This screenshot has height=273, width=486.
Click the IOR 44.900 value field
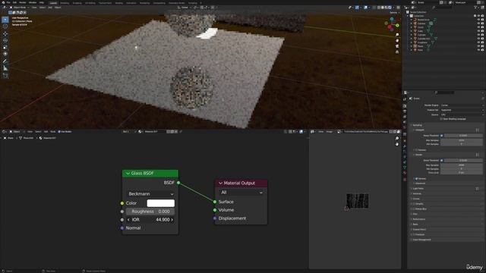(150, 220)
